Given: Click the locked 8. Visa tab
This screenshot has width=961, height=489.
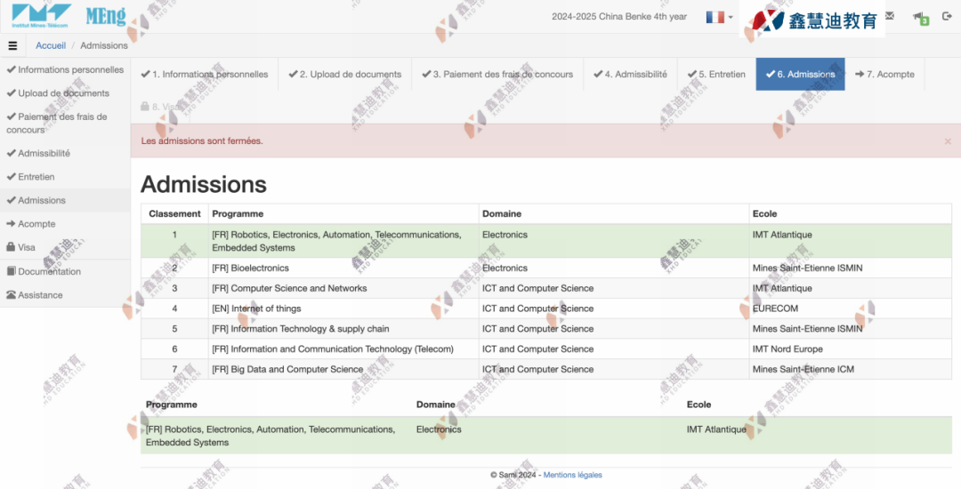Looking at the screenshot, I should pyautogui.click(x=160, y=107).
